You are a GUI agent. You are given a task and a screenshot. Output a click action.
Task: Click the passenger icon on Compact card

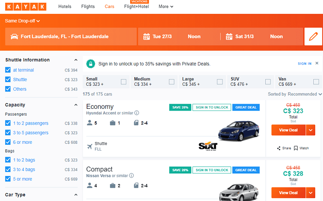click(90, 185)
